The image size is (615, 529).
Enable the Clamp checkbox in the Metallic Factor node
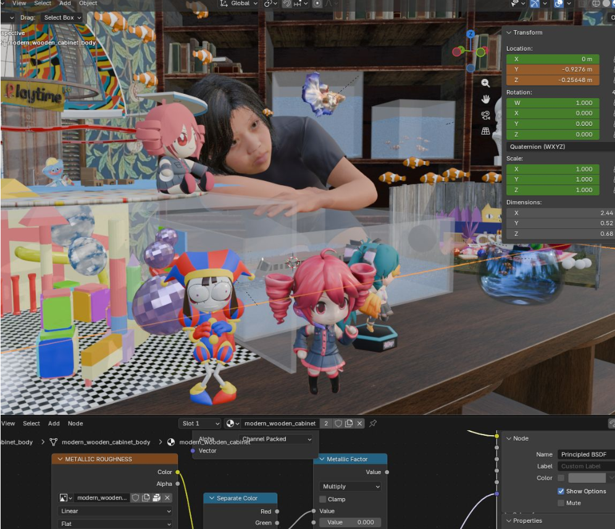click(x=323, y=499)
